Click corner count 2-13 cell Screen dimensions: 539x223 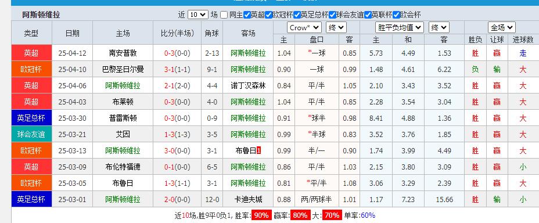coord(212,53)
